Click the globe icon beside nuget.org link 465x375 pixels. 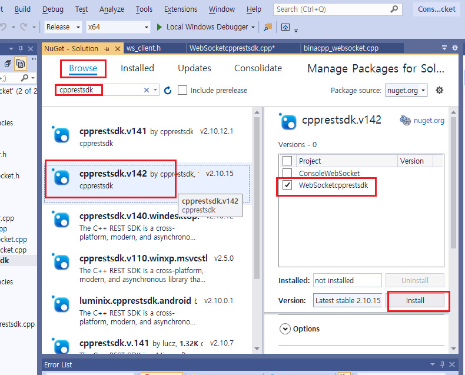[x=405, y=121]
